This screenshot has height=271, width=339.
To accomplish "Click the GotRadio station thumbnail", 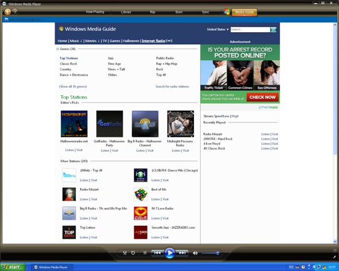I will click(x=110, y=124).
